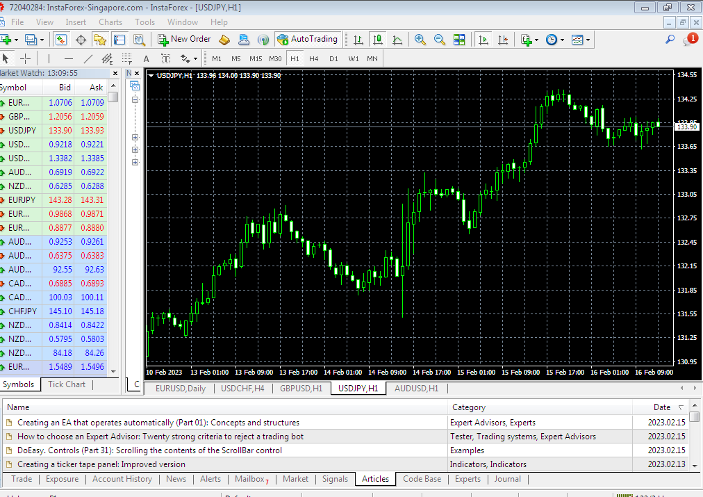Toggle the Terminal panel button
The height and width of the screenshot is (497, 703).
pyautogui.click(x=119, y=40)
